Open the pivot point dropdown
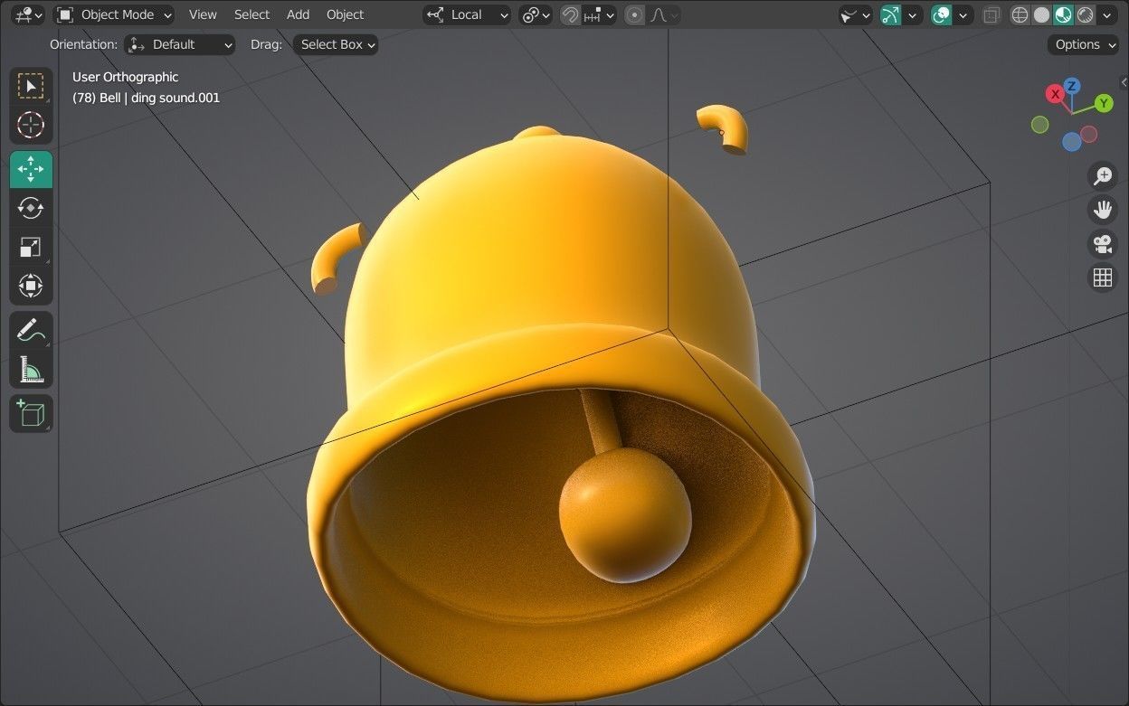Screen dimensions: 1129x706 point(536,14)
